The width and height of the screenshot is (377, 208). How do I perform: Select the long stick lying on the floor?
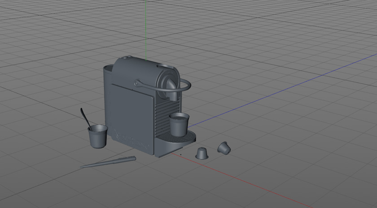[x=108, y=162]
